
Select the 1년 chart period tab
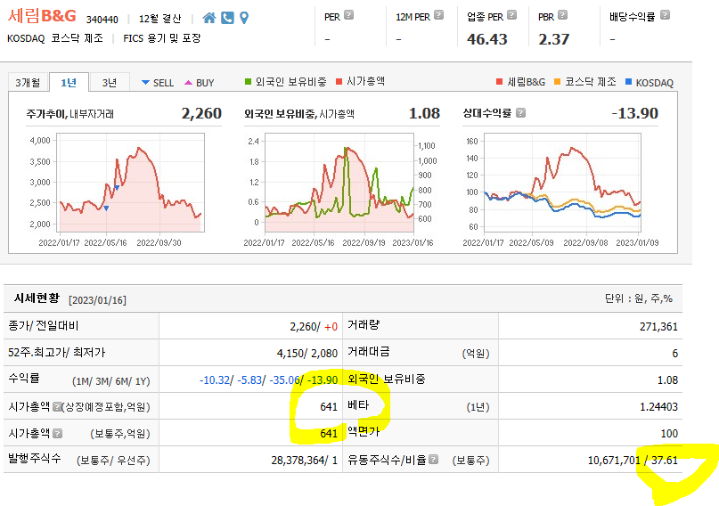click(x=69, y=83)
